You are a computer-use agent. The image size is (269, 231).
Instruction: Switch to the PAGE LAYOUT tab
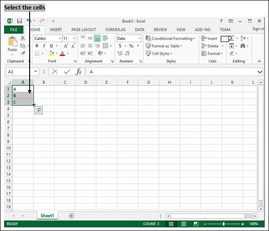click(x=84, y=30)
